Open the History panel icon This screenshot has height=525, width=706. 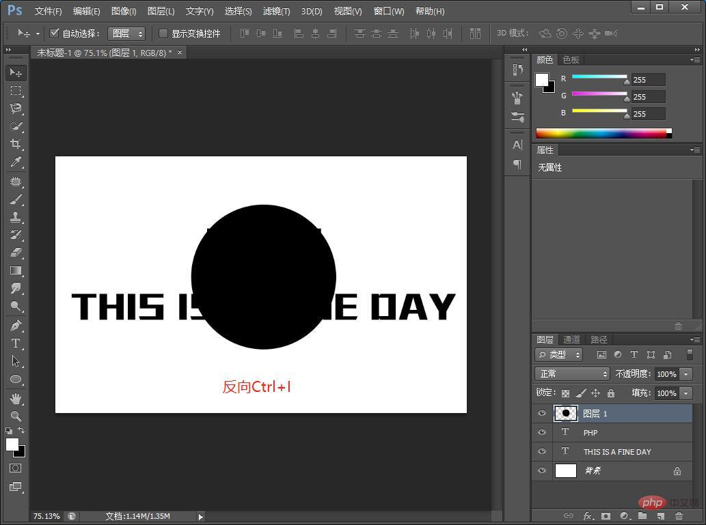(x=517, y=69)
